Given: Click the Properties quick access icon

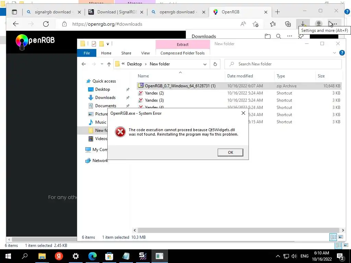Looking at the screenshot, I should point(94,44).
